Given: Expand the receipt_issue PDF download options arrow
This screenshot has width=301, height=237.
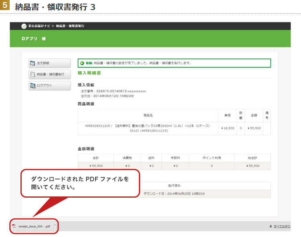Looking at the screenshot, I should (55, 226).
